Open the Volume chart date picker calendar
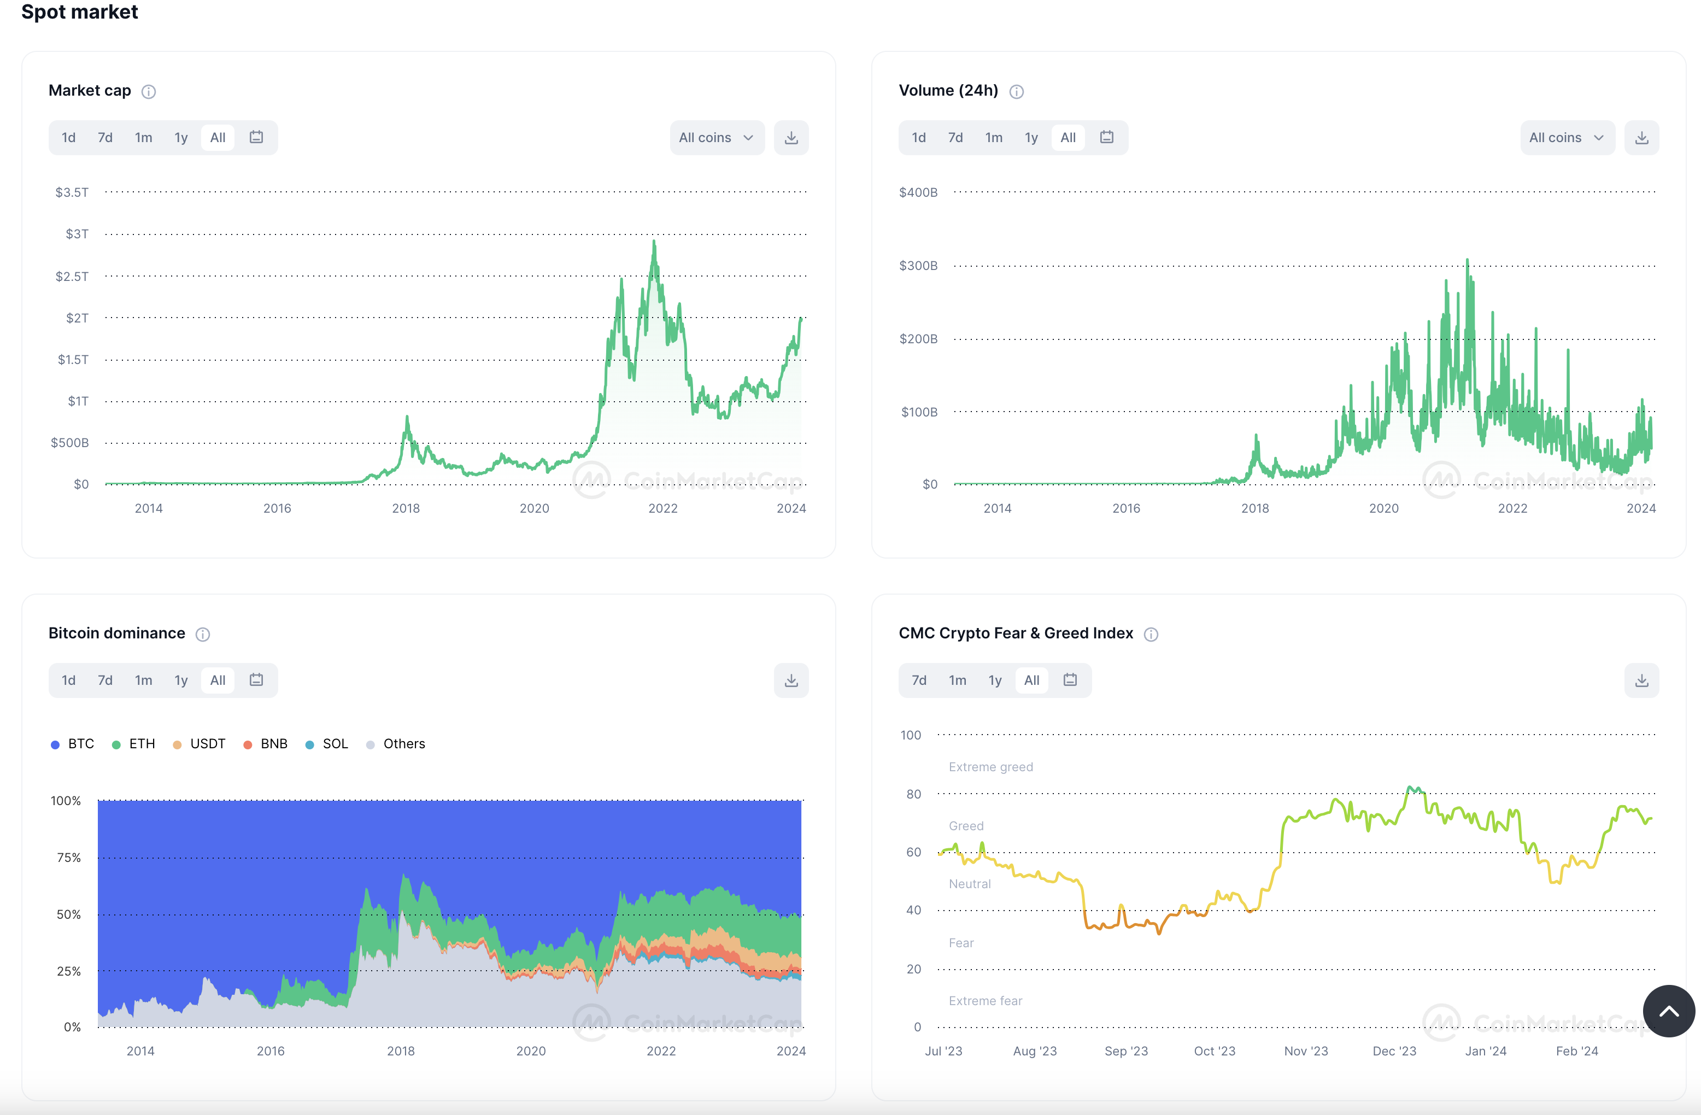The height and width of the screenshot is (1115, 1701). (1106, 137)
